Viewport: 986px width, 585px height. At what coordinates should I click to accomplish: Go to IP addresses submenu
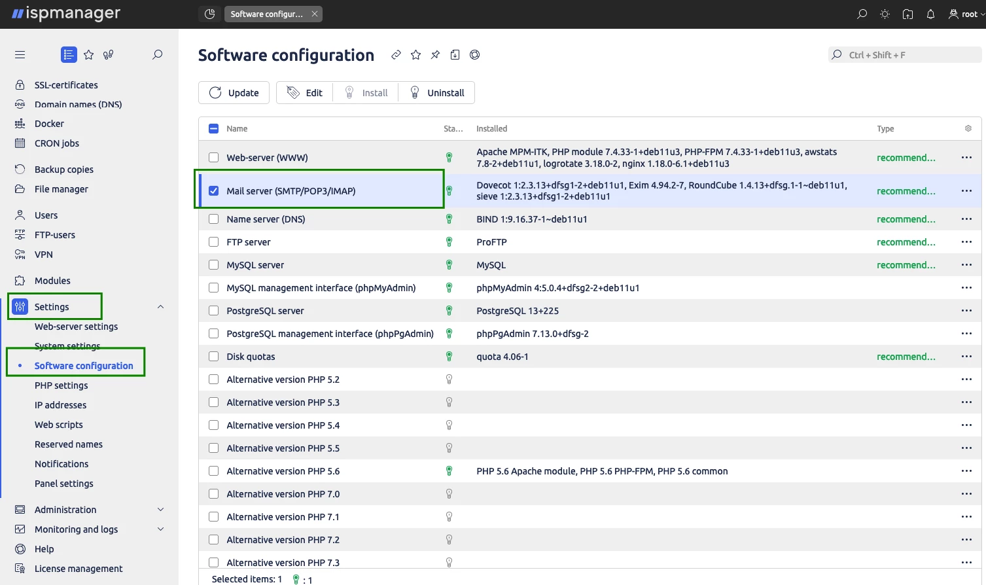tap(61, 405)
